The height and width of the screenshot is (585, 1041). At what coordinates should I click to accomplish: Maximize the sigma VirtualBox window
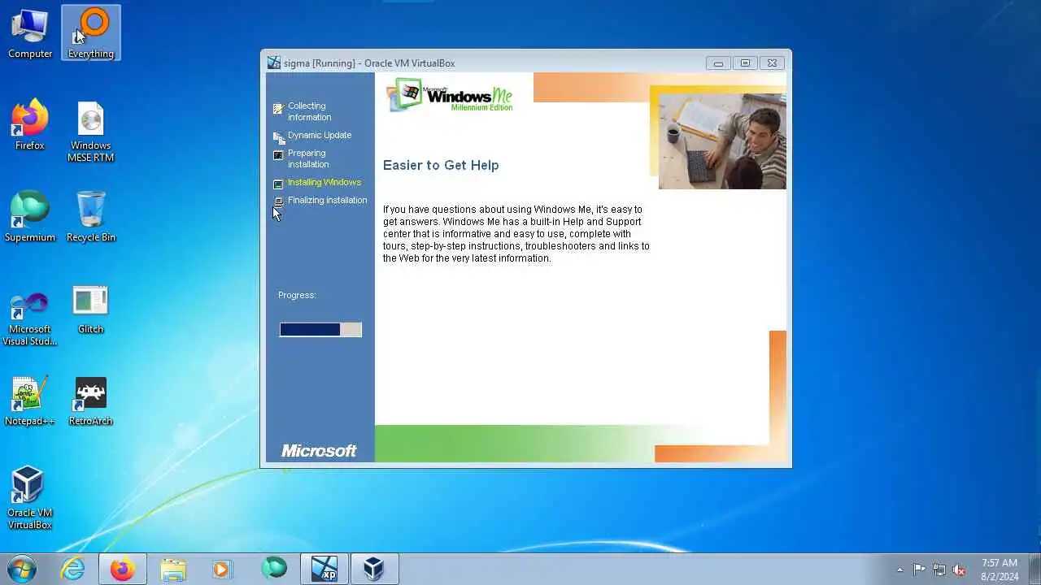pyautogui.click(x=745, y=63)
